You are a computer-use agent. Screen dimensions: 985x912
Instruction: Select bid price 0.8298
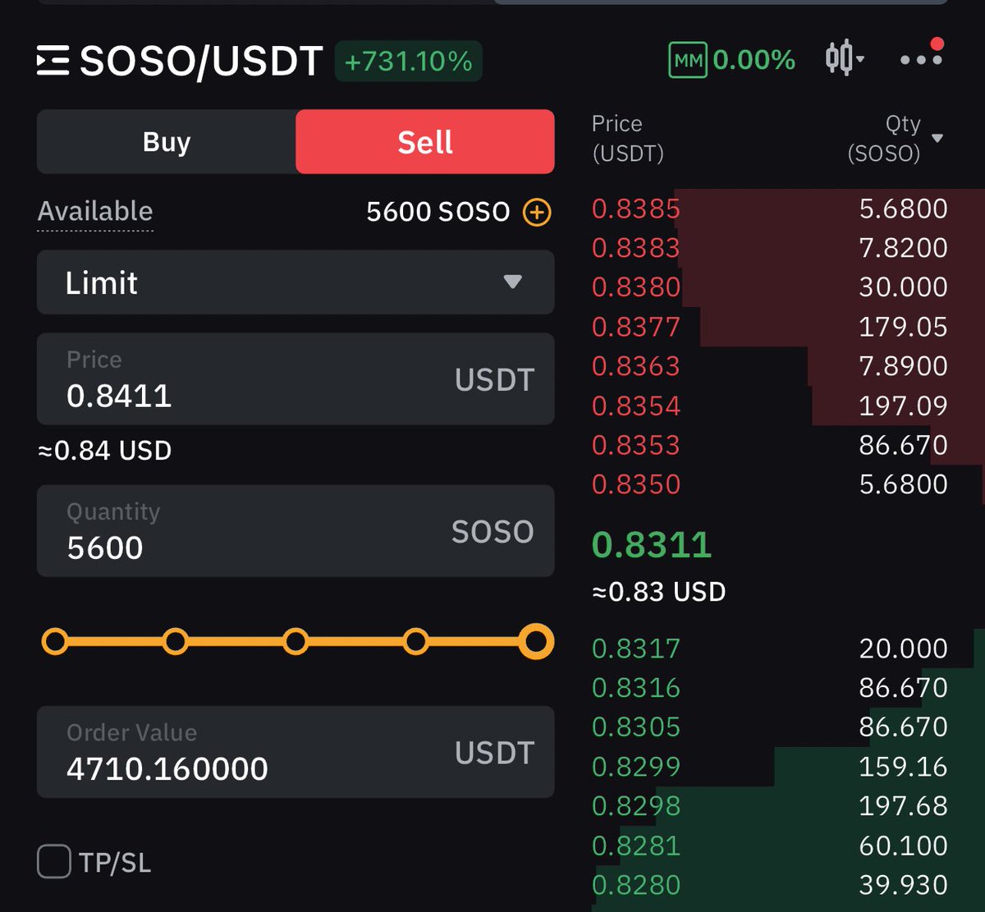click(636, 806)
